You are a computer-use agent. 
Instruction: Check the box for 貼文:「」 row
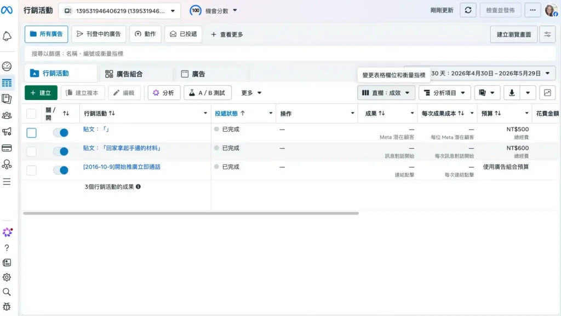click(31, 133)
